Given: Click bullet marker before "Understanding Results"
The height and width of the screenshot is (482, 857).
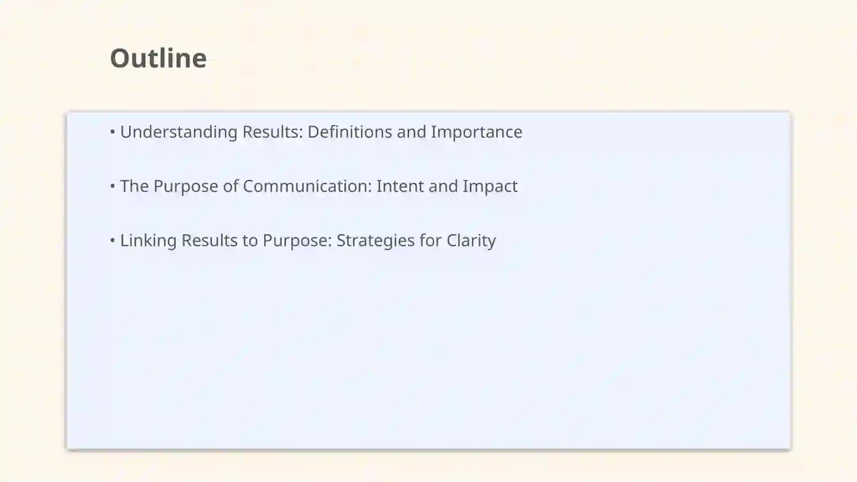Looking at the screenshot, I should pos(112,132).
